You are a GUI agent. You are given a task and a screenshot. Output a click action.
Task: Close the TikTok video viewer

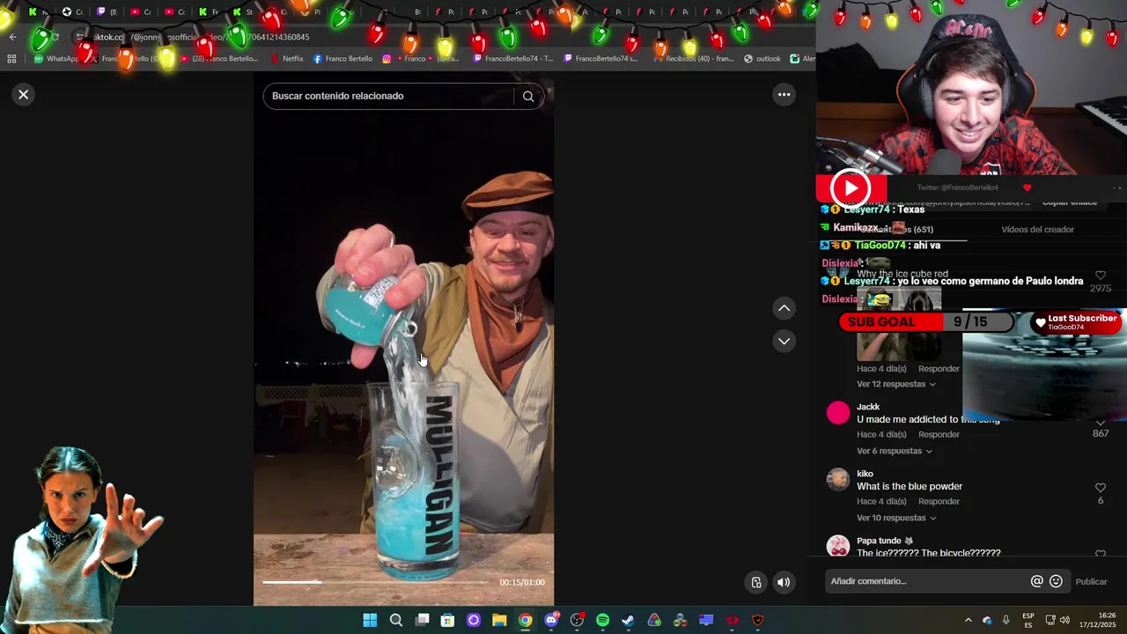coord(24,94)
